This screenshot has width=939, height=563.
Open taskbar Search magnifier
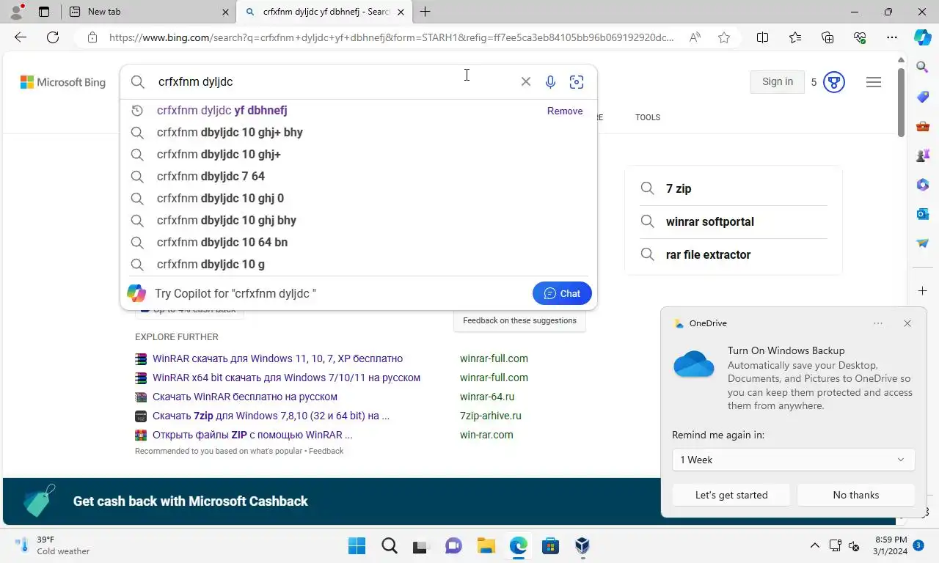390,545
